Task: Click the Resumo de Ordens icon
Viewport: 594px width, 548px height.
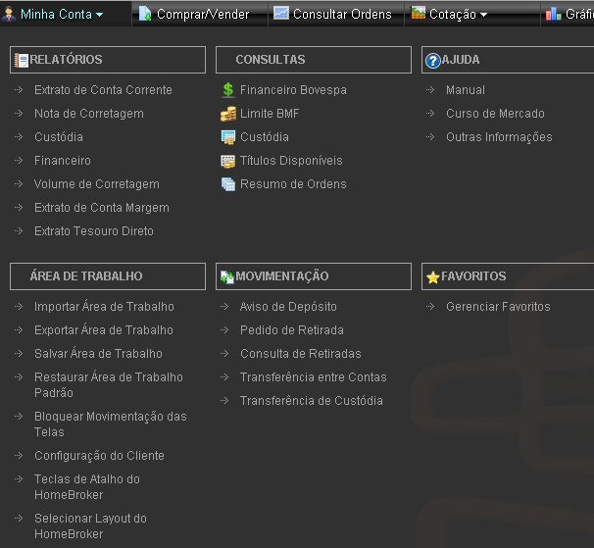Action: tap(228, 184)
